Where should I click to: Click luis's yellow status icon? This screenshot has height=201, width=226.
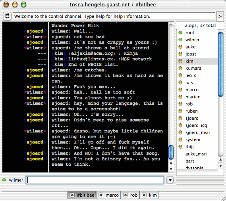(x=180, y=82)
